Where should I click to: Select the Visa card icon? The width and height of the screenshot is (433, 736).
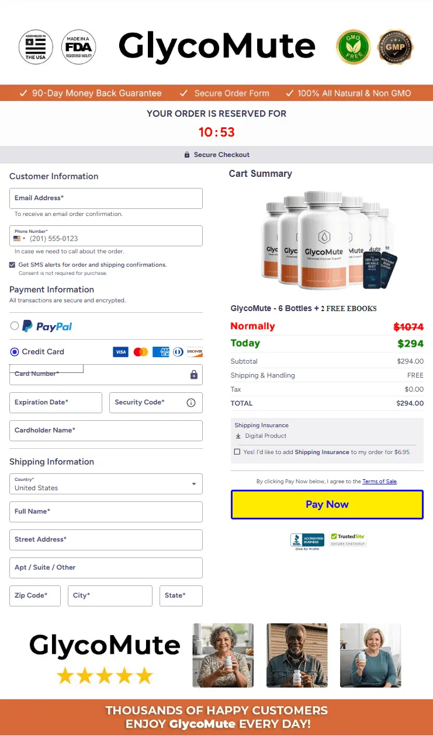coord(120,352)
